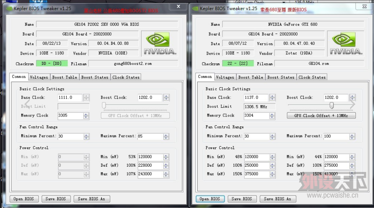Adjust Boost Clock spinner in right window

point(352,98)
